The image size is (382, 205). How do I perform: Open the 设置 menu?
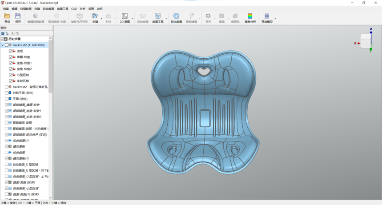click(91, 9)
